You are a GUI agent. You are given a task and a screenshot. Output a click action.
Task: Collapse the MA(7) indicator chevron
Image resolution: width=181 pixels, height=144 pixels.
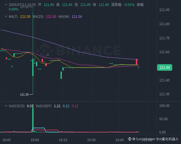6,16
